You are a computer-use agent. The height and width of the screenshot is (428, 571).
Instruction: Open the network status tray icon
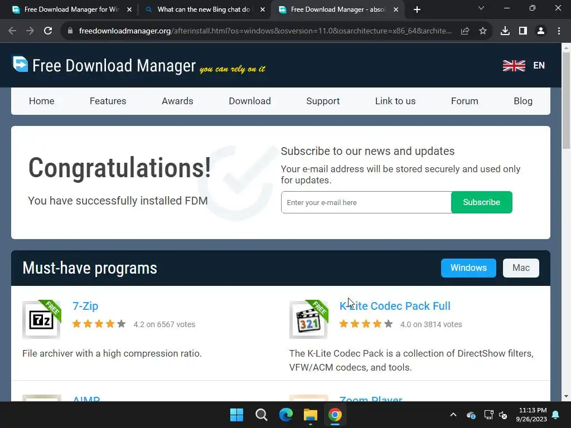(x=488, y=415)
